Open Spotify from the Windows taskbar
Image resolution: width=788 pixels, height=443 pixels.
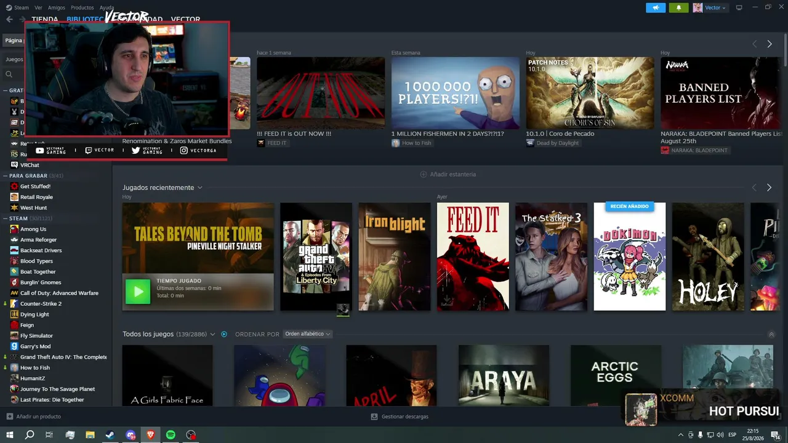[171, 435]
